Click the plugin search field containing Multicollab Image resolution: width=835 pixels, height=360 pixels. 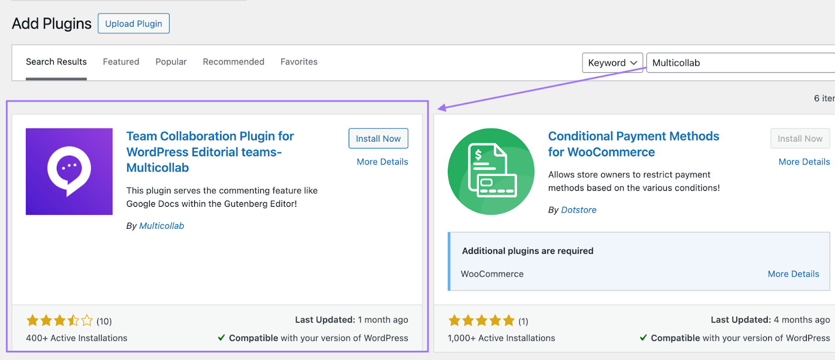(741, 63)
